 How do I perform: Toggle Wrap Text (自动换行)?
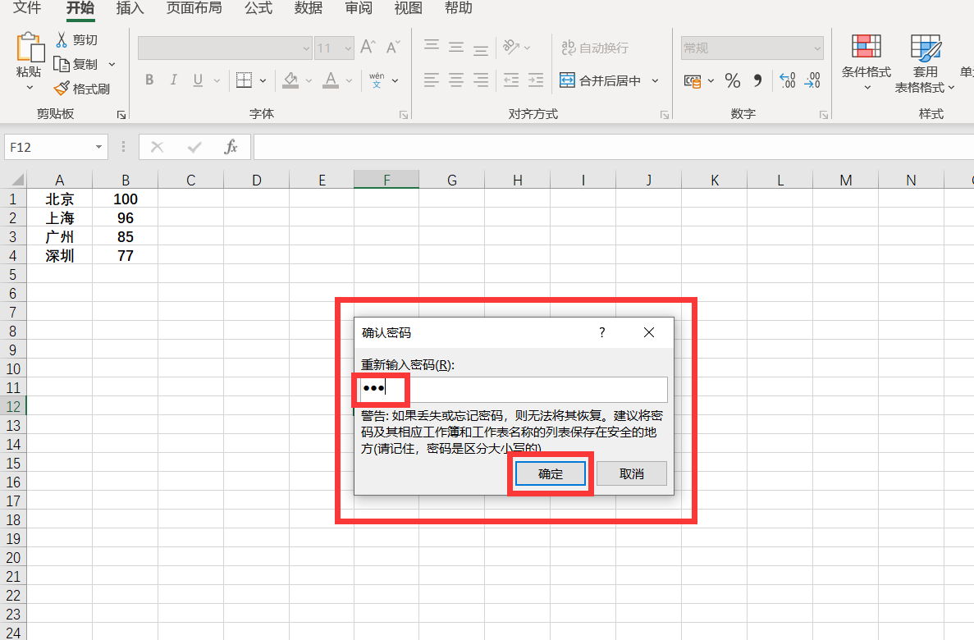(x=594, y=48)
